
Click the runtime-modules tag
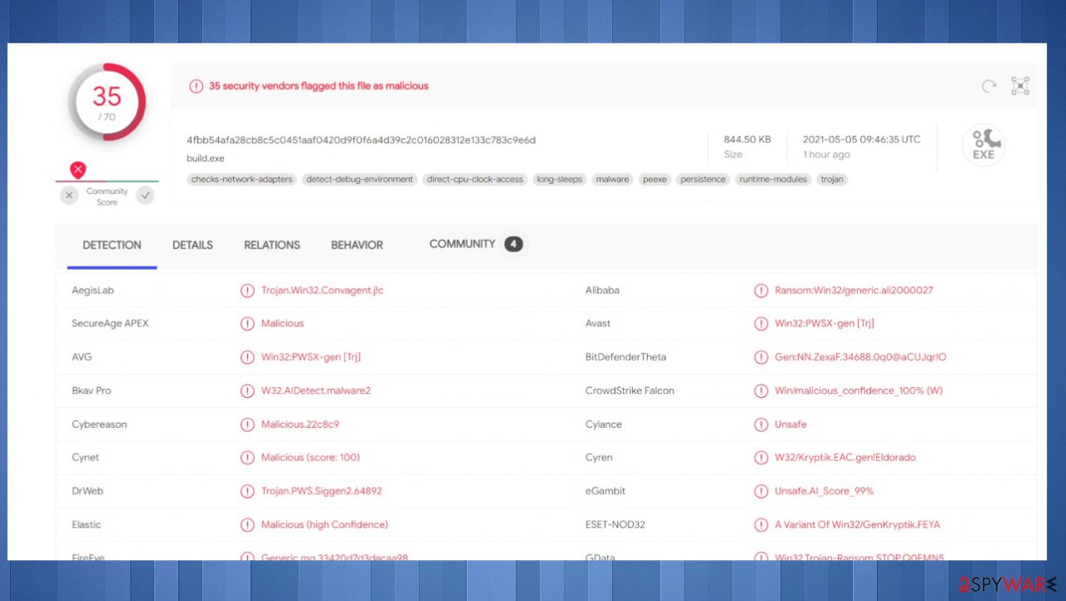click(x=774, y=179)
